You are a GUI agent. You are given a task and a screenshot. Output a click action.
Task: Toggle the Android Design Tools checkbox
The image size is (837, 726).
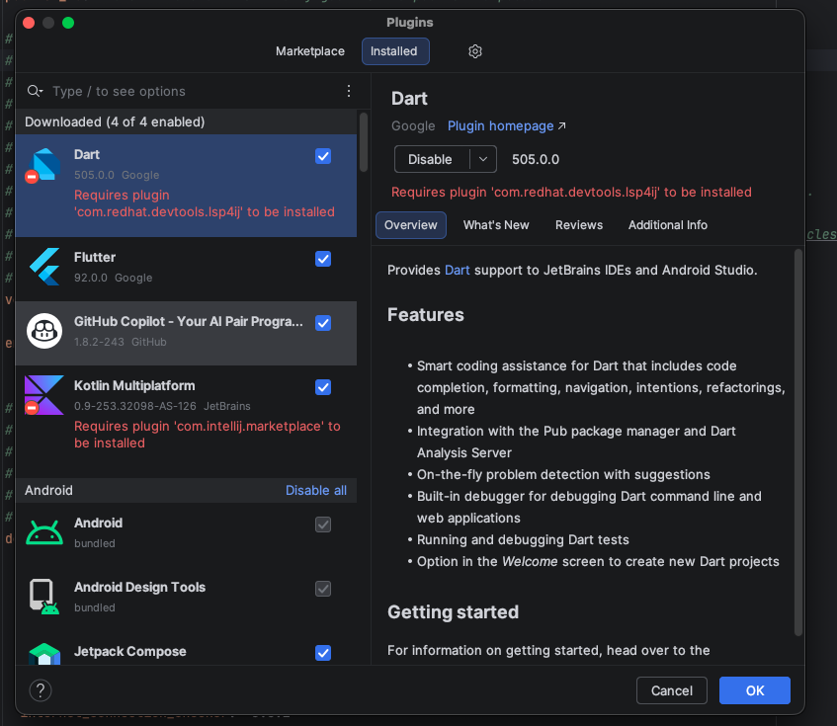click(x=323, y=589)
